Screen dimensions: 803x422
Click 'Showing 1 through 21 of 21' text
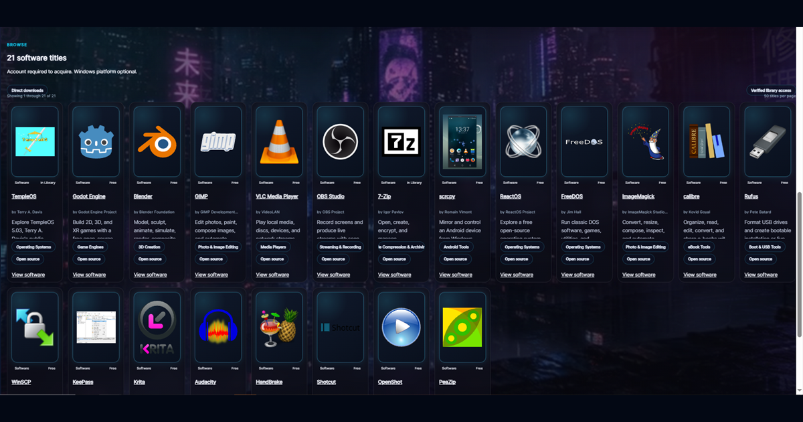31,96
